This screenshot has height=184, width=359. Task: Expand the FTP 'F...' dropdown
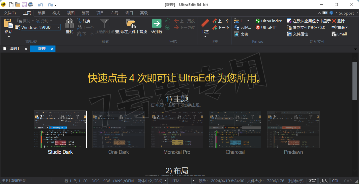point(248,21)
